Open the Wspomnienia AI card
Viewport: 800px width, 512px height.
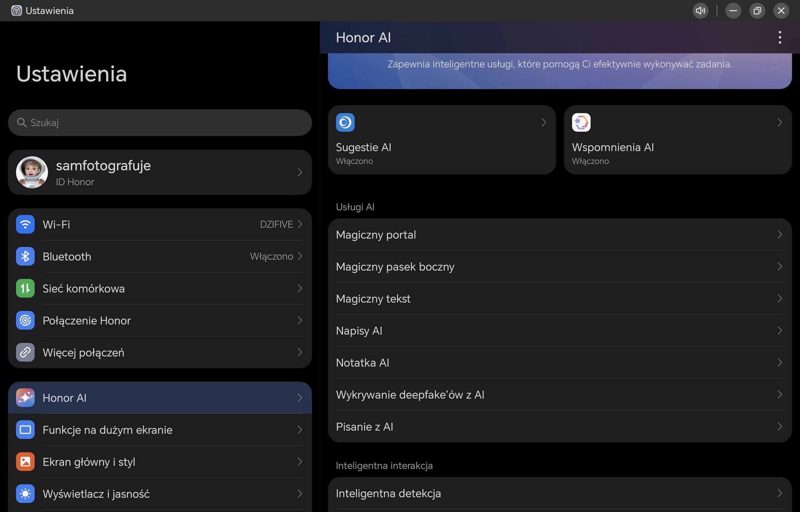(x=678, y=139)
